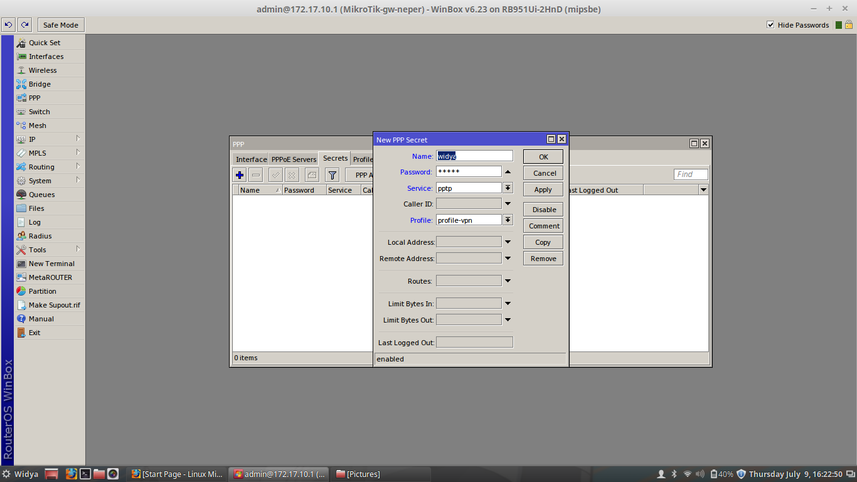Open the Switch menu icon
Viewport: 857px width, 482px height.
click(21, 112)
